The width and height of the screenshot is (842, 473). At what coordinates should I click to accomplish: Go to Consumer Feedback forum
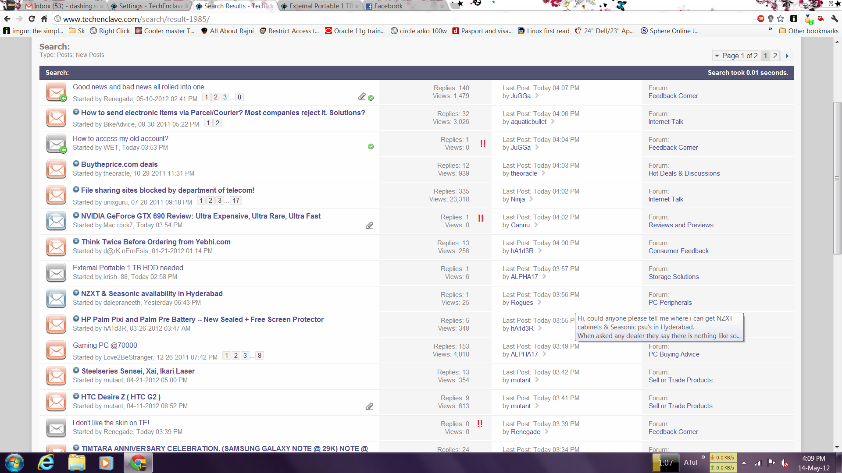(x=678, y=251)
